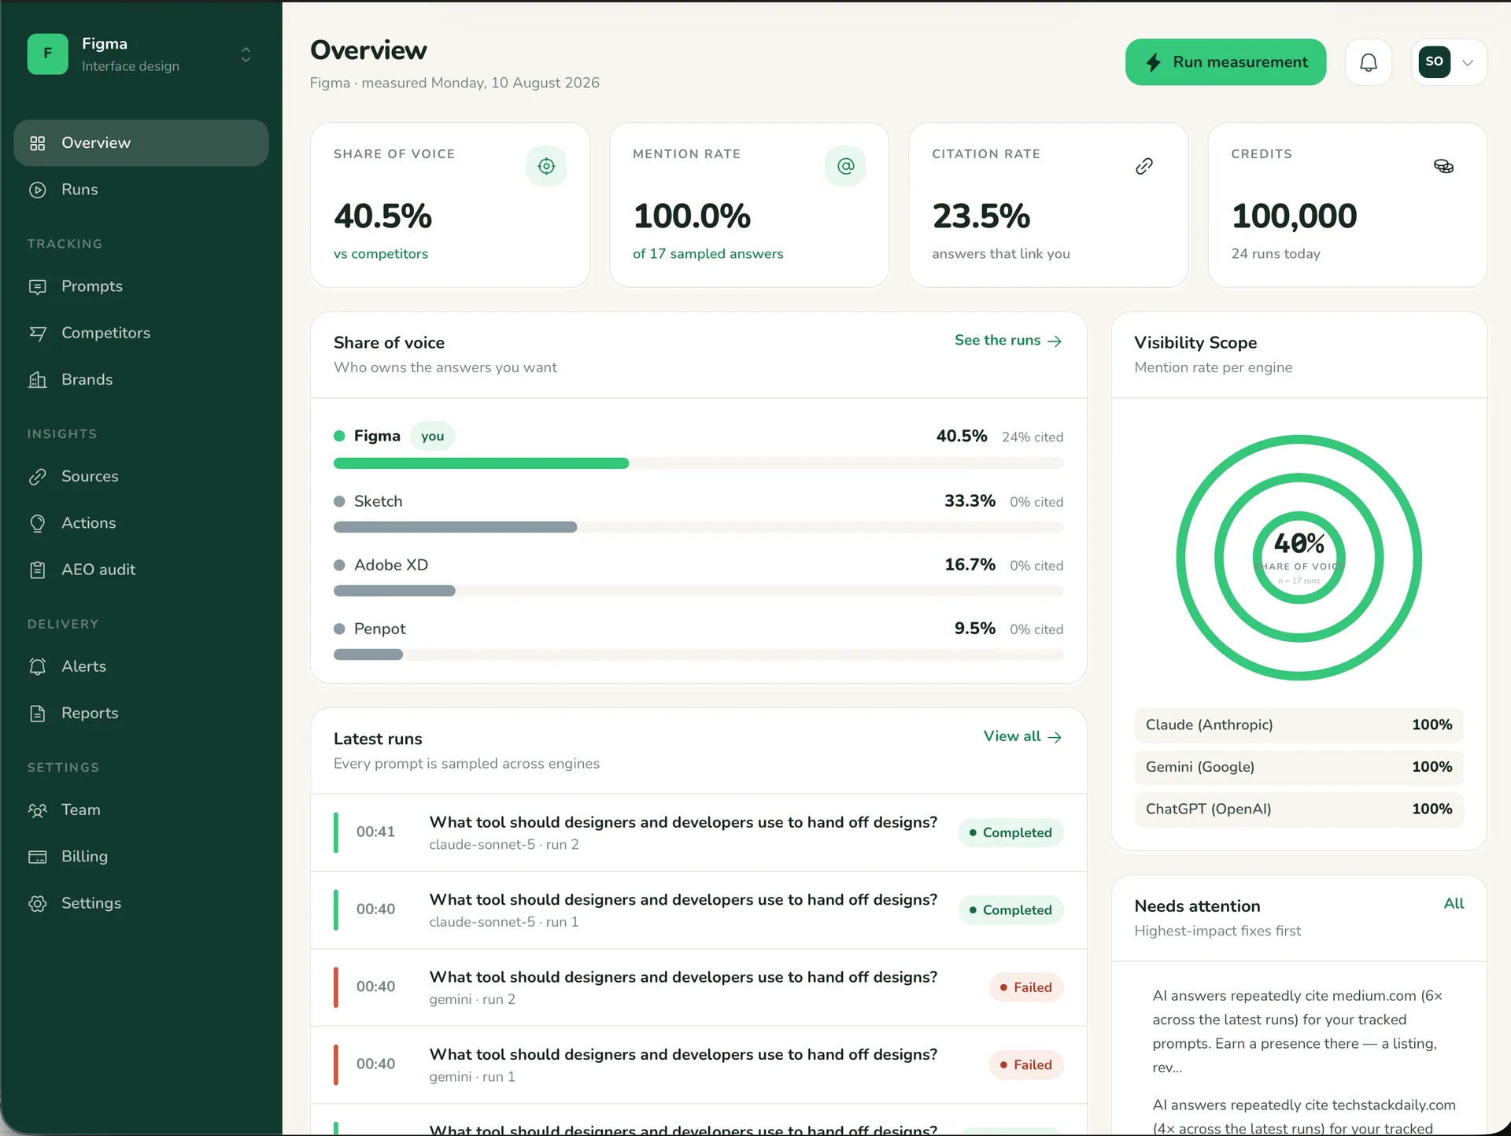Click the Sources link icon
Screen dimensions: 1511x1136
click(37, 476)
